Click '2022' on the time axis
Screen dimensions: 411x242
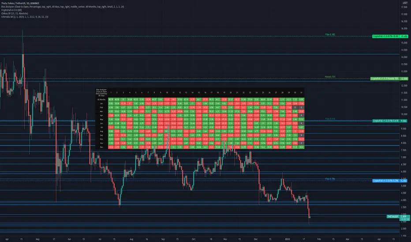(x=288, y=239)
